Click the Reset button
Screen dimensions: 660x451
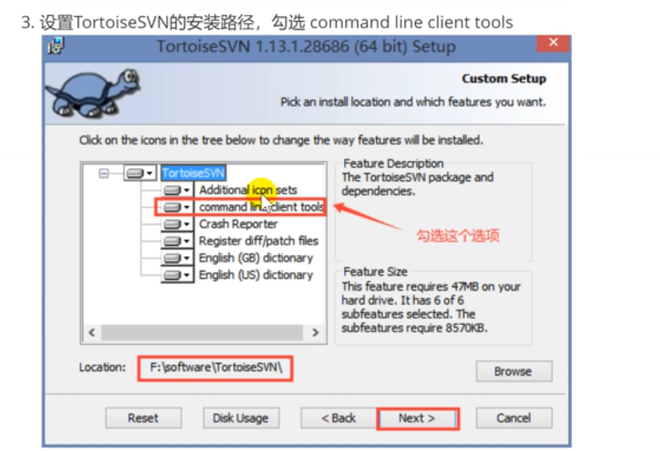pyautogui.click(x=143, y=418)
